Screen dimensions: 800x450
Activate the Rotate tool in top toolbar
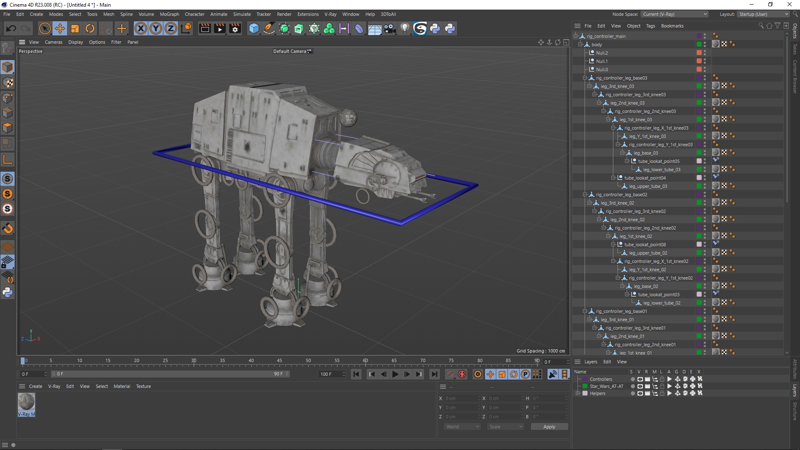(90, 28)
